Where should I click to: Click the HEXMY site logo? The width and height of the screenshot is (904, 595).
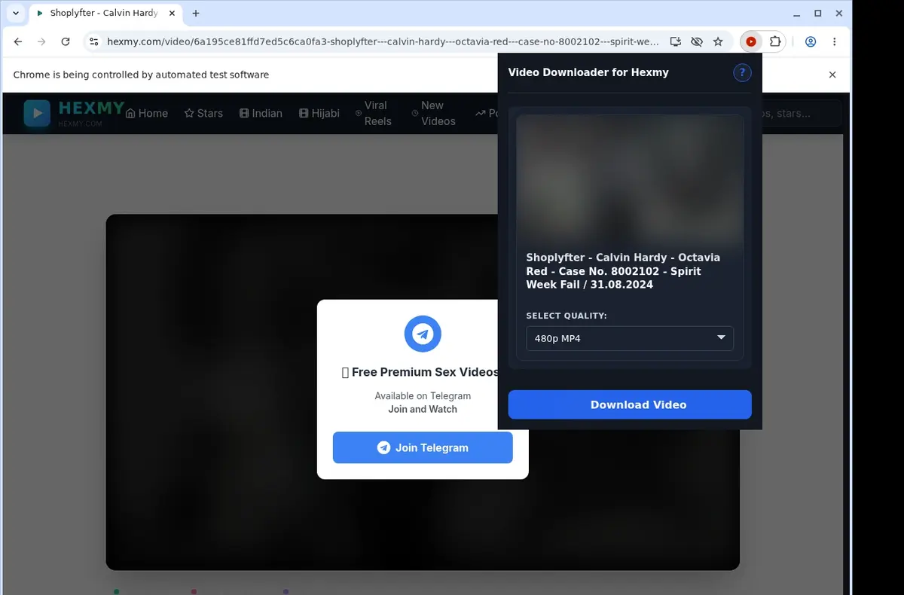[73, 113]
